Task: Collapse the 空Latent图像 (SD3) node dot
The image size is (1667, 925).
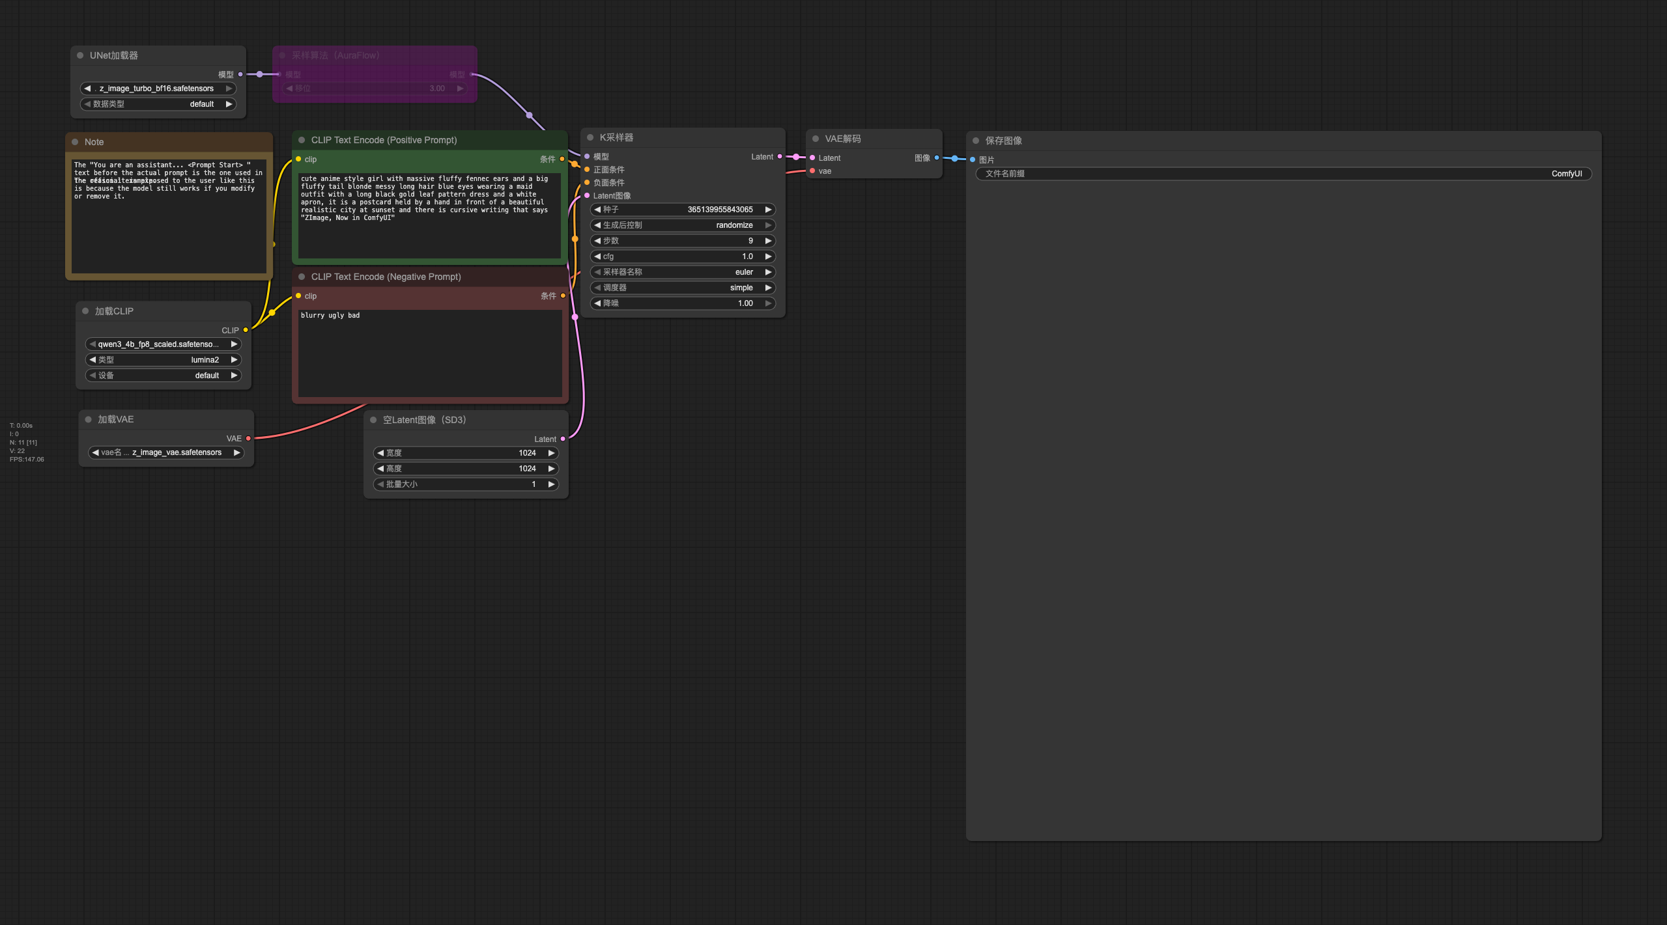Action: coord(373,420)
